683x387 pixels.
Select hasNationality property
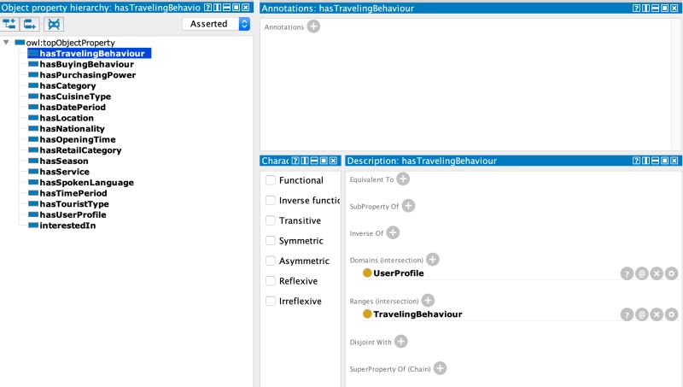[x=72, y=128]
